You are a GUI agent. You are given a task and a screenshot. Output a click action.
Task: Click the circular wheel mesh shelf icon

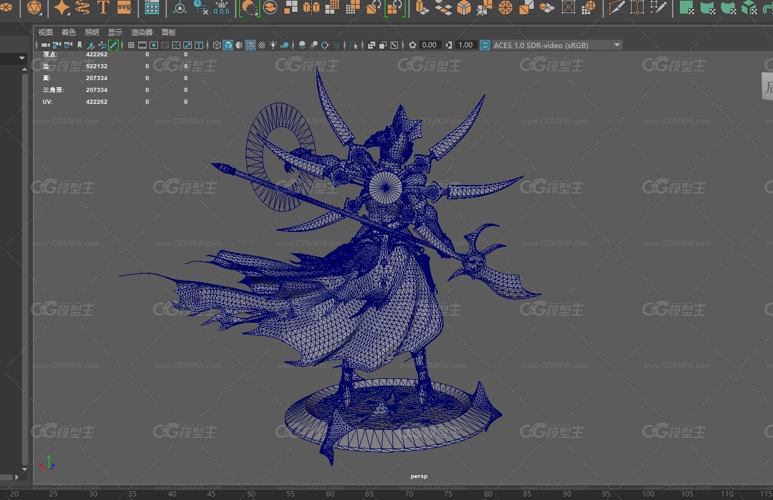coord(505,7)
